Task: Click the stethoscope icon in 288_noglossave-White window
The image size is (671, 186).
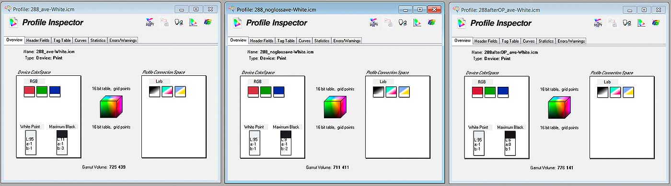Action: tap(402, 22)
